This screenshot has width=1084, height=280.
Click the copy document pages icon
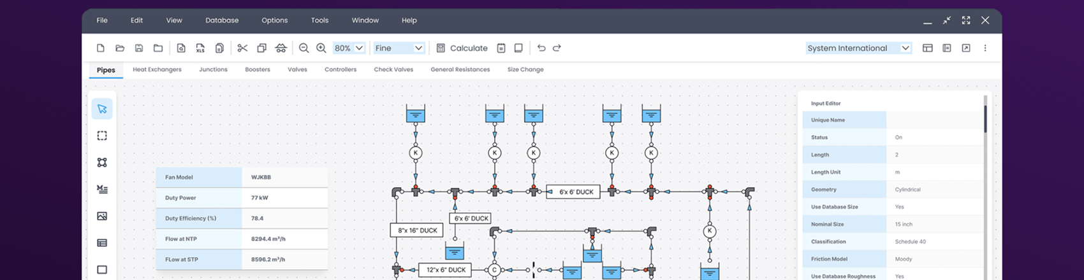(x=219, y=48)
